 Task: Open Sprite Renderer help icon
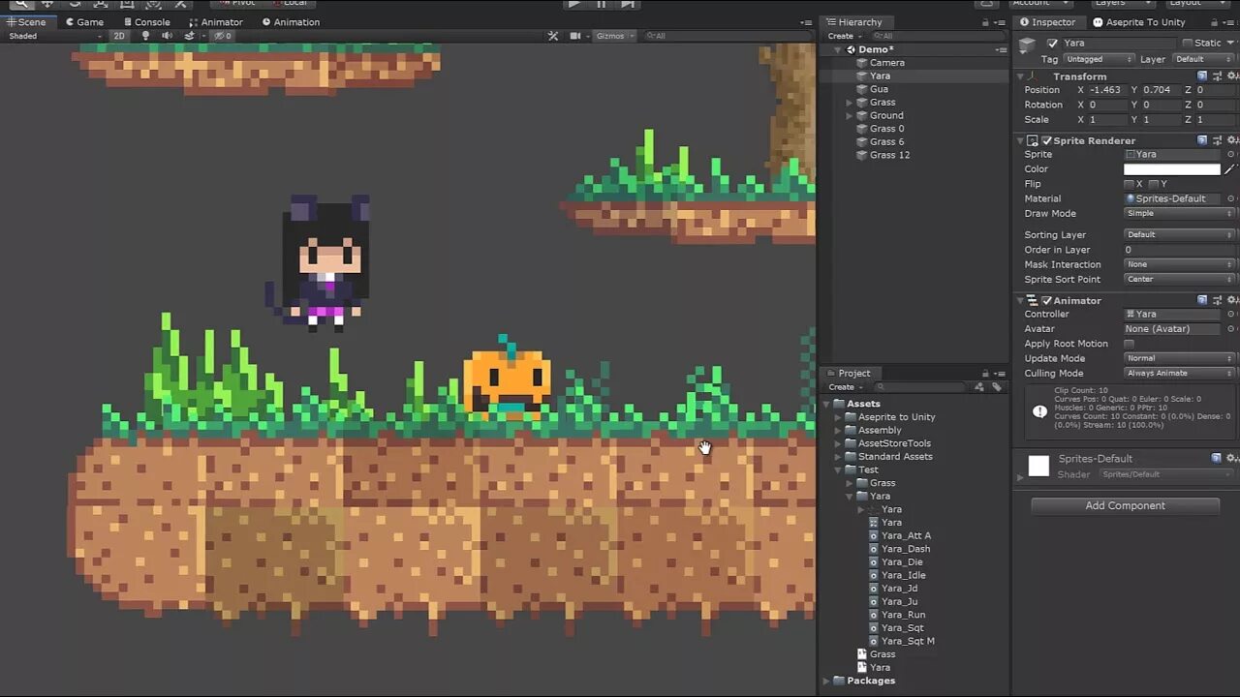(1202, 140)
